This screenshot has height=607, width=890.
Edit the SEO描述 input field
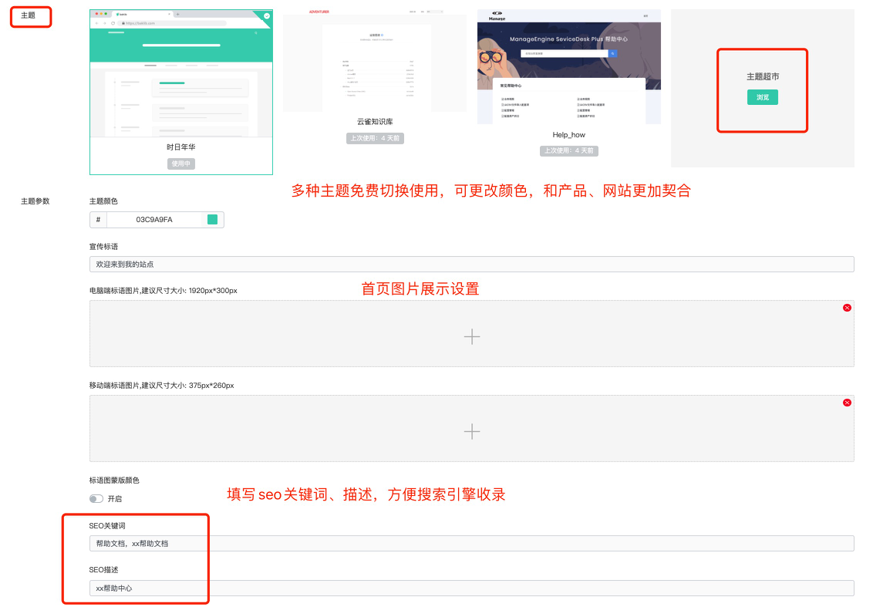(472, 588)
